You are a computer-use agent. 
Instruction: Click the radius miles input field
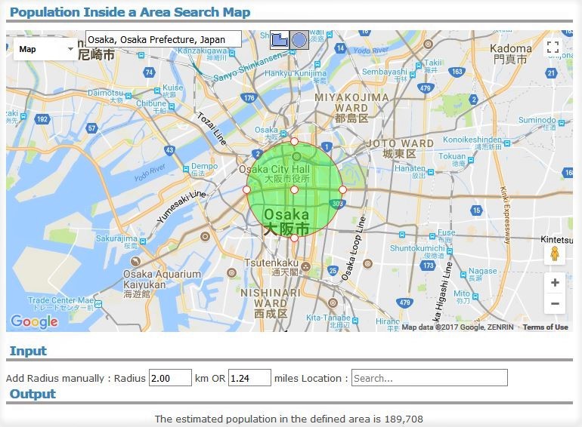pos(249,378)
